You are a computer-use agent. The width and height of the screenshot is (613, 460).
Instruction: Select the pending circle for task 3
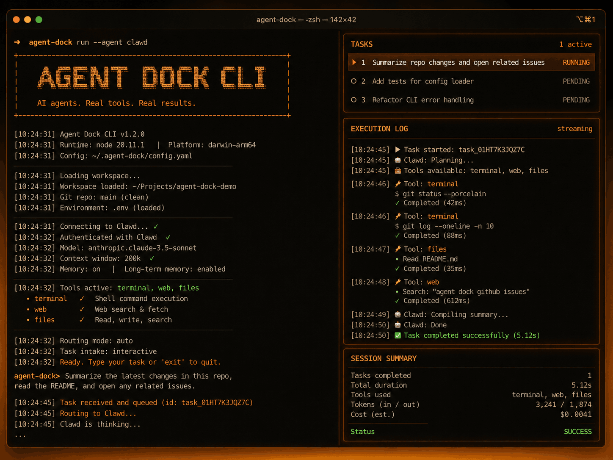(354, 100)
